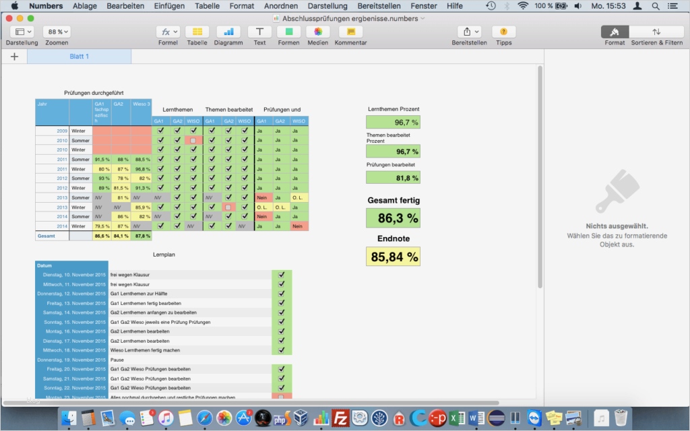Open the Wi-Fi status menu

(523, 6)
